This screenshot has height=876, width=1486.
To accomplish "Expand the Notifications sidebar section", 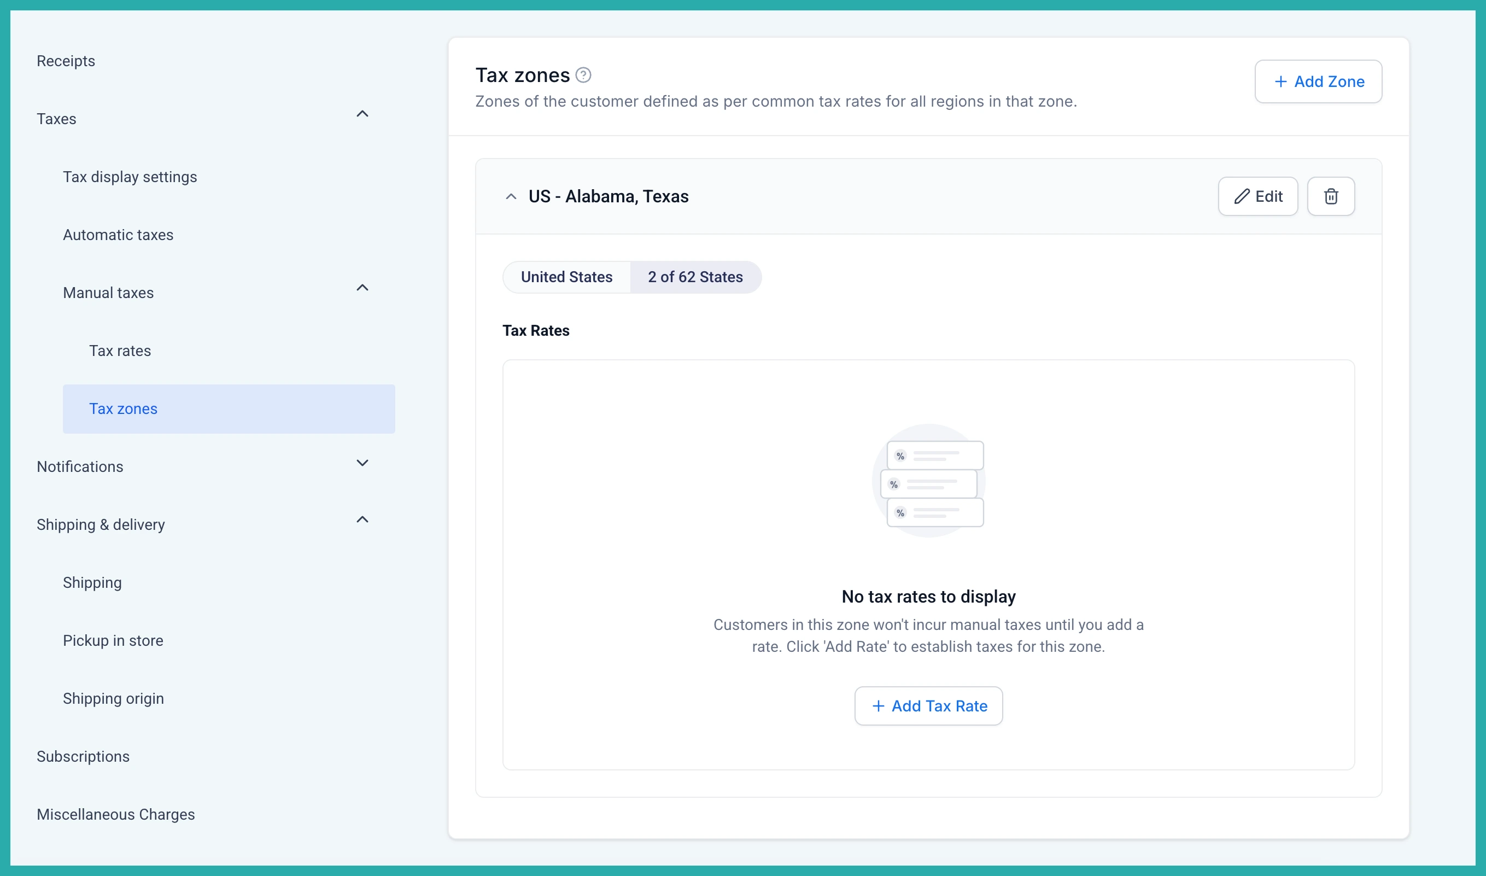I will tap(362, 463).
